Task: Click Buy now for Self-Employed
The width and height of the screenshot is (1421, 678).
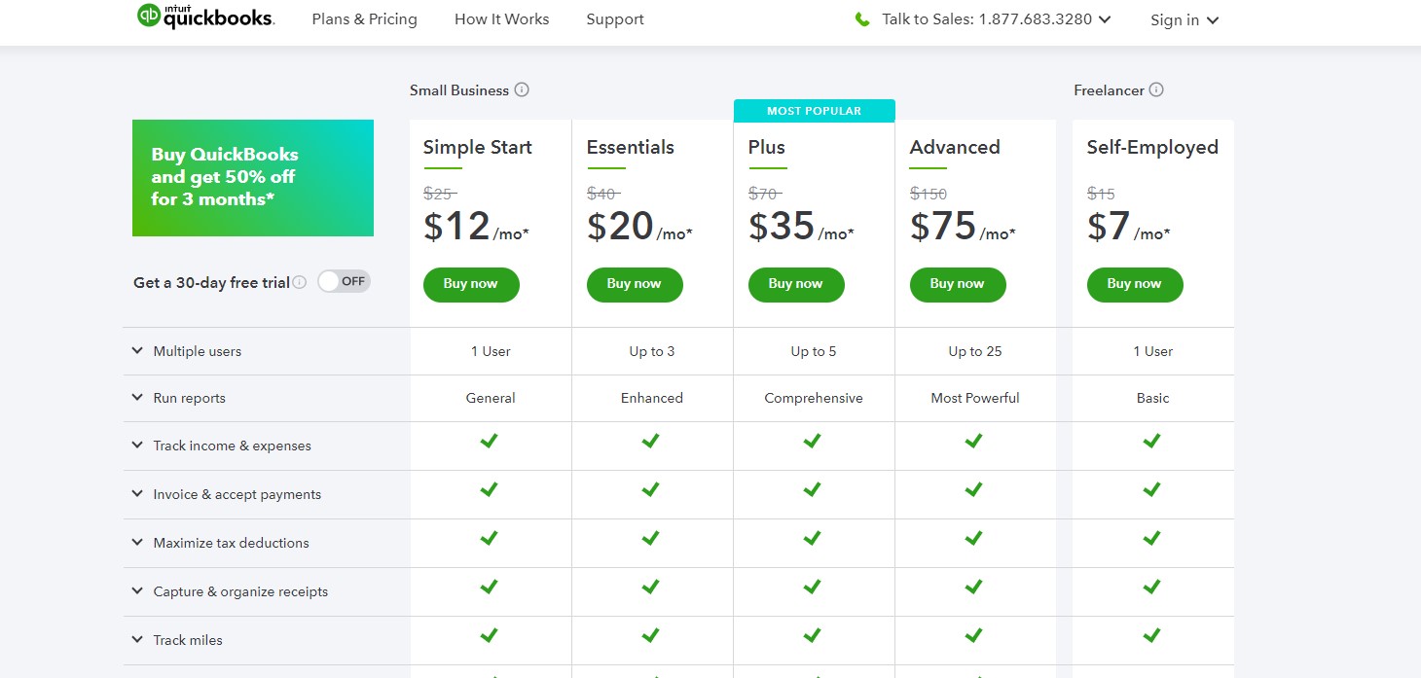Action: pos(1135,284)
